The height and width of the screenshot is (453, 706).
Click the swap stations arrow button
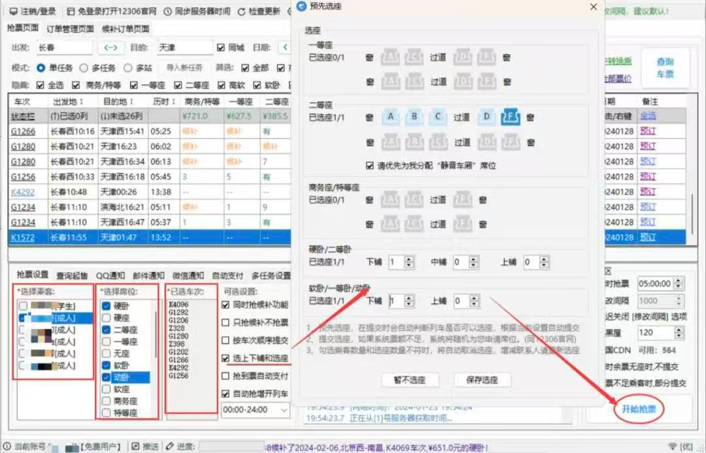coord(110,48)
